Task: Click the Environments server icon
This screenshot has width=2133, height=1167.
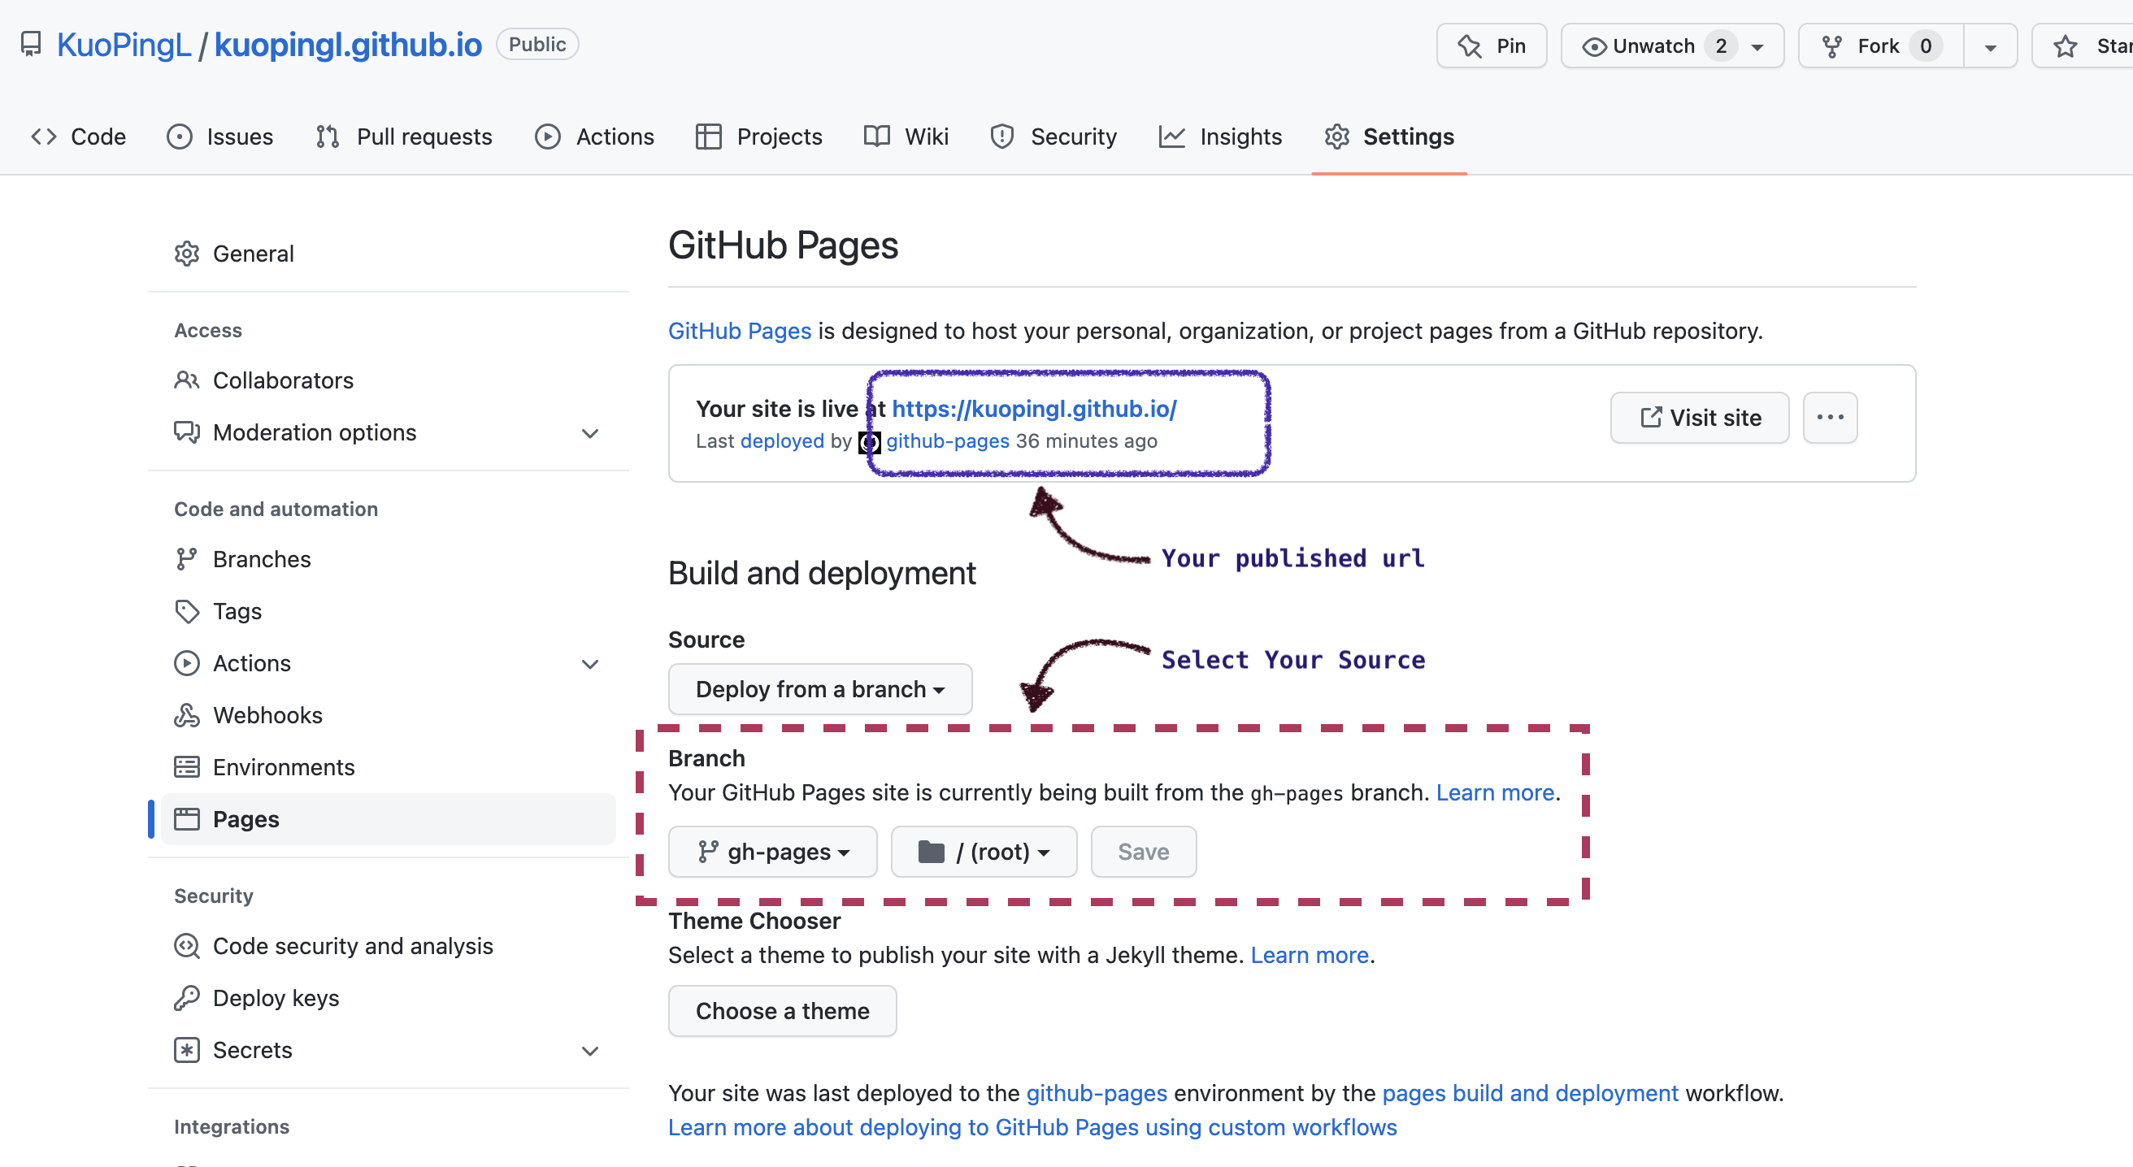Action: [187, 767]
